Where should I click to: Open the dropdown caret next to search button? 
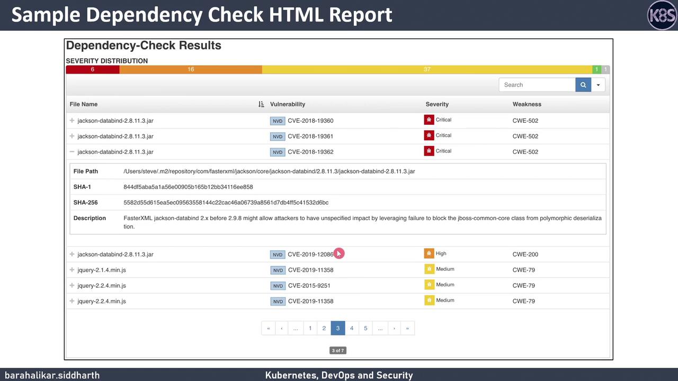click(x=598, y=85)
